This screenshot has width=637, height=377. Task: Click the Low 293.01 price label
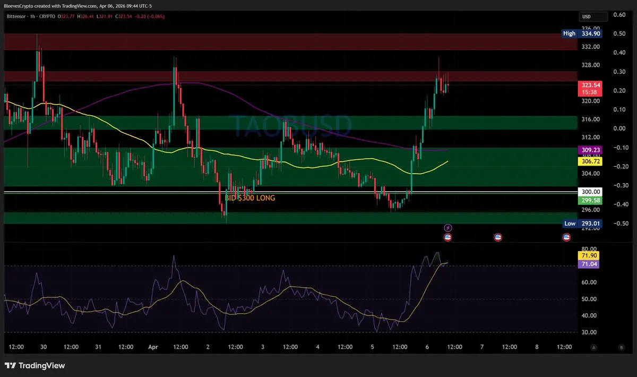tap(582, 224)
